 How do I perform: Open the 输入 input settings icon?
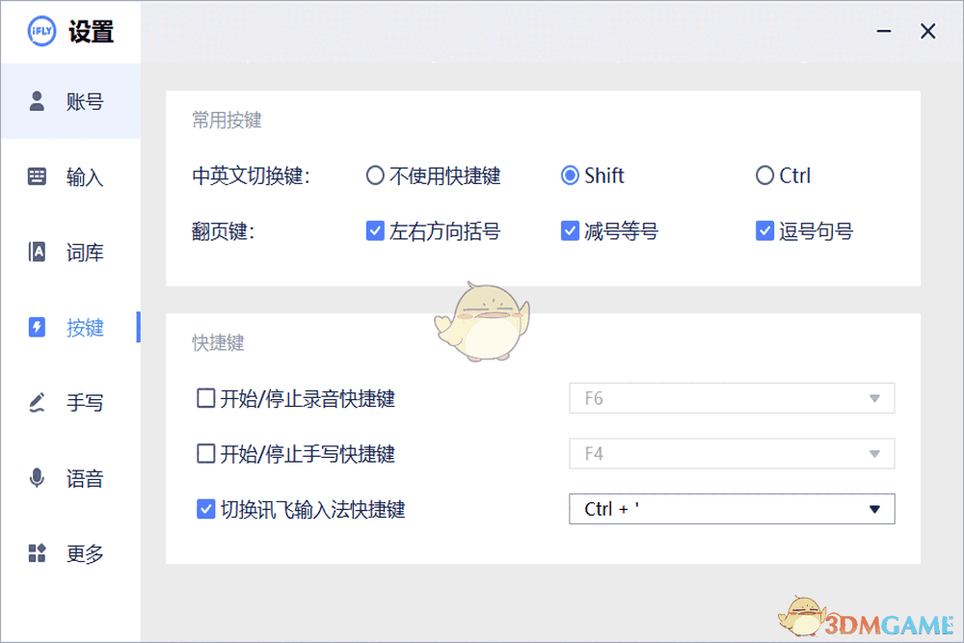pos(37,176)
